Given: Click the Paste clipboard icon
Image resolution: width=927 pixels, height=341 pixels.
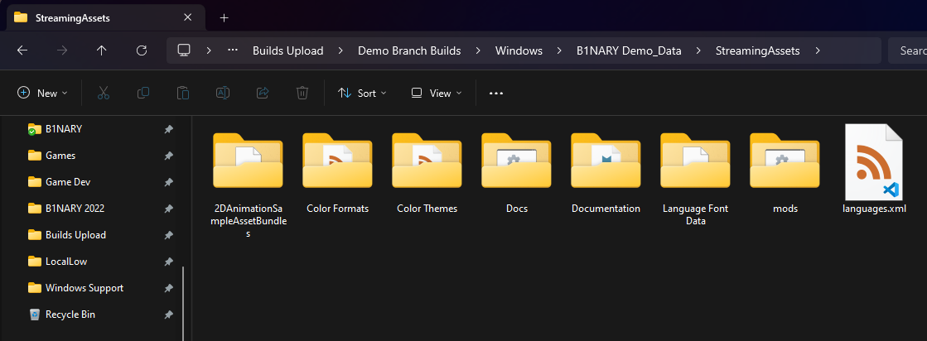Looking at the screenshot, I should 183,93.
